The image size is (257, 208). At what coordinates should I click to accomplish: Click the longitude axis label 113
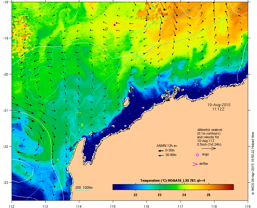pyautogui.click(x=45, y=206)
